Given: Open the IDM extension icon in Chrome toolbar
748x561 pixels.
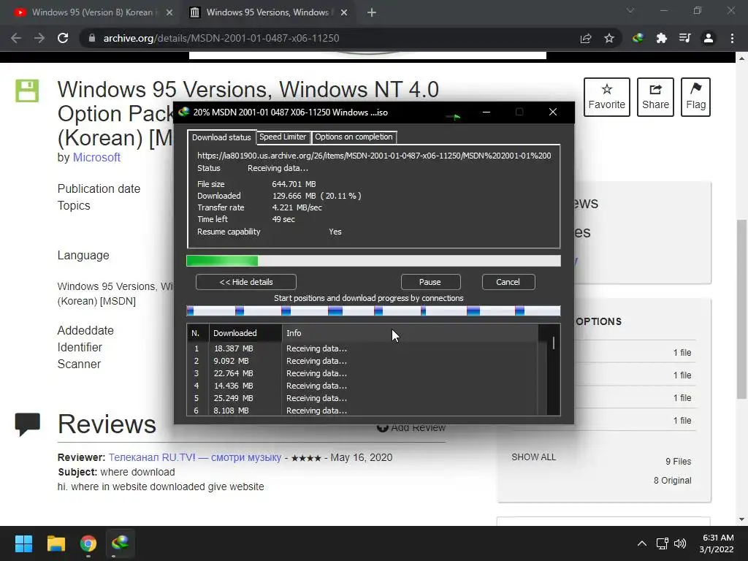Looking at the screenshot, I should tap(638, 38).
